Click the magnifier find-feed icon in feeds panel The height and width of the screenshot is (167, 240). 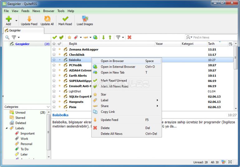pyautogui.click(x=7, y=37)
